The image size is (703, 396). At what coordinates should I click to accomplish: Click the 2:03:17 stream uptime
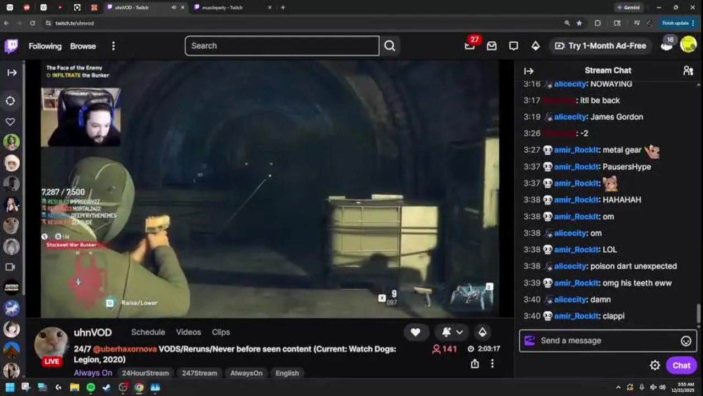click(484, 349)
